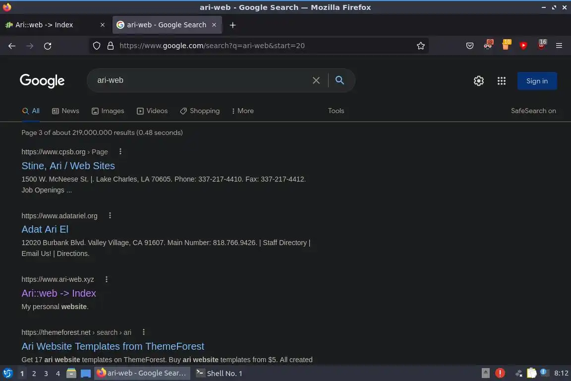571x381 pixels.
Task: Click the Google logo
Action: click(42, 81)
